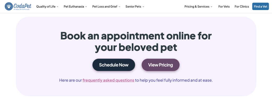The width and height of the screenshot is (272, 103).
Task: Expand the chevron next to Pet Euthanasia
Action: tap(86, 7)
